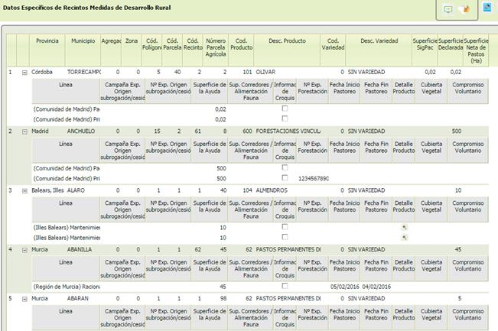Click the Desc. Producto column header
Image resolution: width=498 pixels, height=331 pixels.
coord(286,40)
